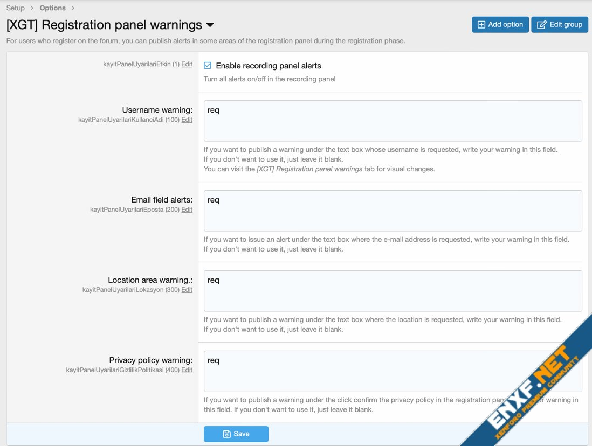
Task: Click the plus icon on Add option
Action: pyautogui.click(x=481, y=25)
